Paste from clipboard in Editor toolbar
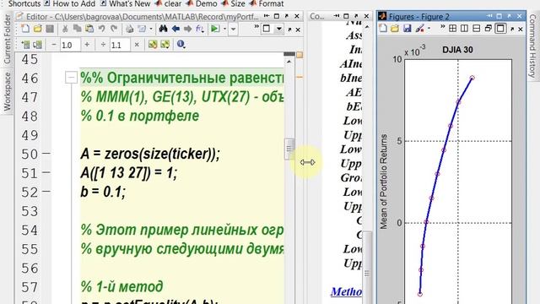 [89, 29]
